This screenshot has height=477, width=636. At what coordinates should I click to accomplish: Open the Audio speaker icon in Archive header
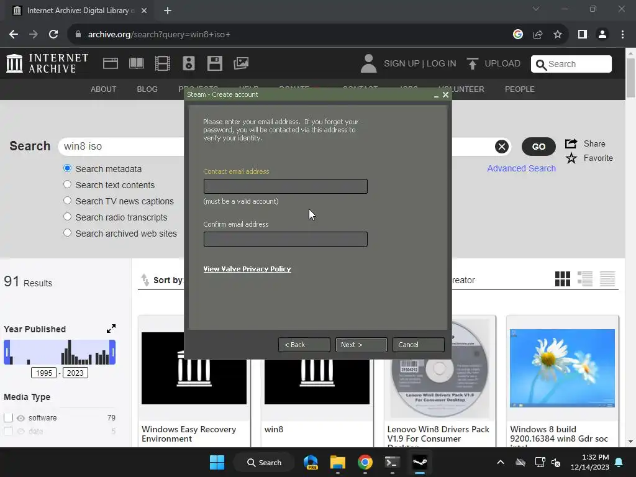click(x=189, y=64)
